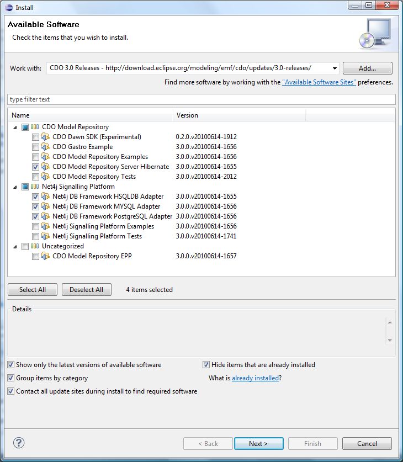Open the help question mark icon
The width and height of the screenshot is (403, 462).
tap(19, 443)
